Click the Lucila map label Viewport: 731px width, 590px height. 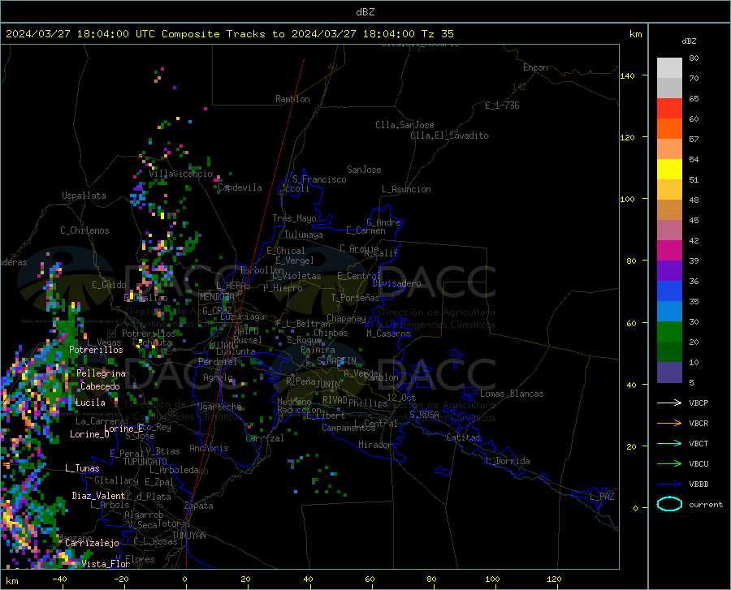pos(90,403)
